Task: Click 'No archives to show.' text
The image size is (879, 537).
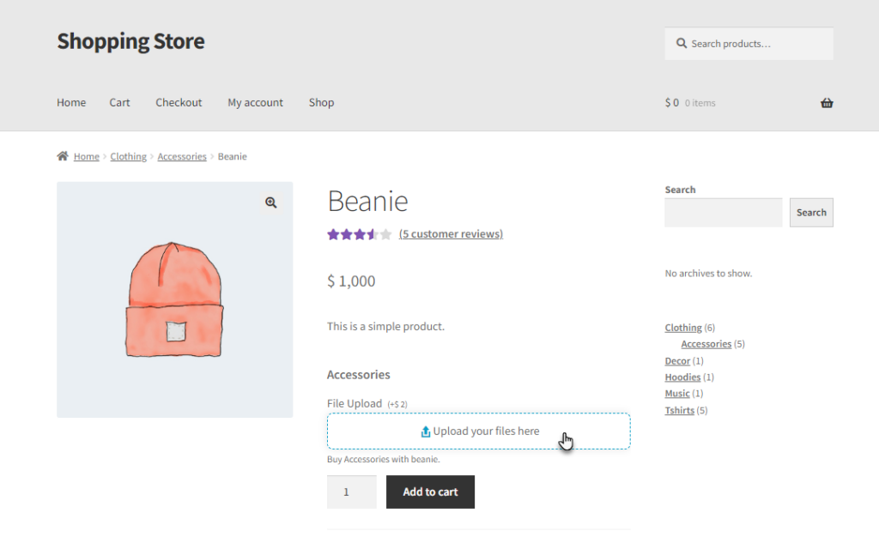Action: [708, 274]
